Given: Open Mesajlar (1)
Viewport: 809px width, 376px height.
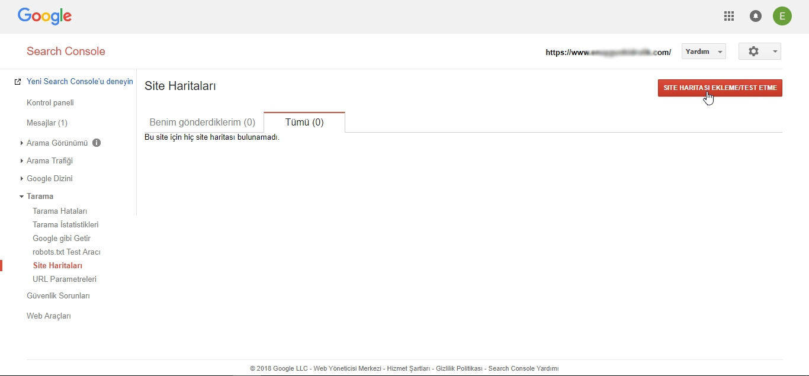Looking at the screenshot, I should pyautogui.click(x=47, y=123).
